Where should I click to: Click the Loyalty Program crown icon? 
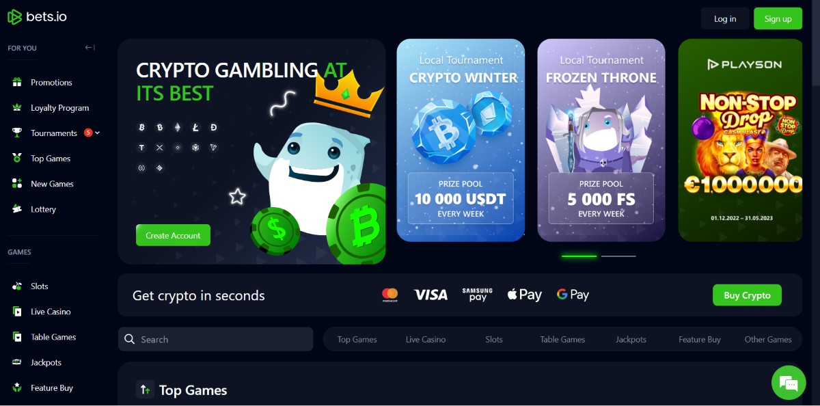pos(17,107)
